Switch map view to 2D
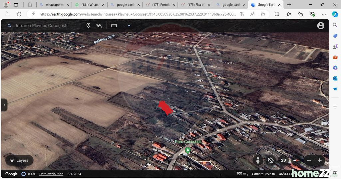This screenshot has width=341, height=179. (283, 161)
